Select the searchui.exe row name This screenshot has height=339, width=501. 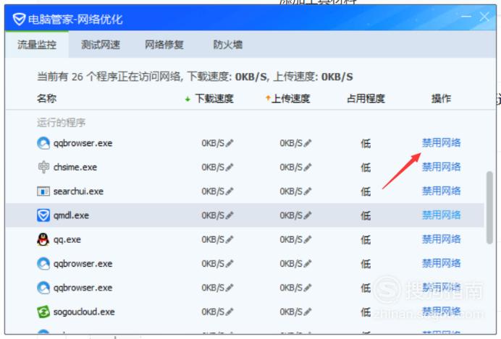[x=78, y=192]
